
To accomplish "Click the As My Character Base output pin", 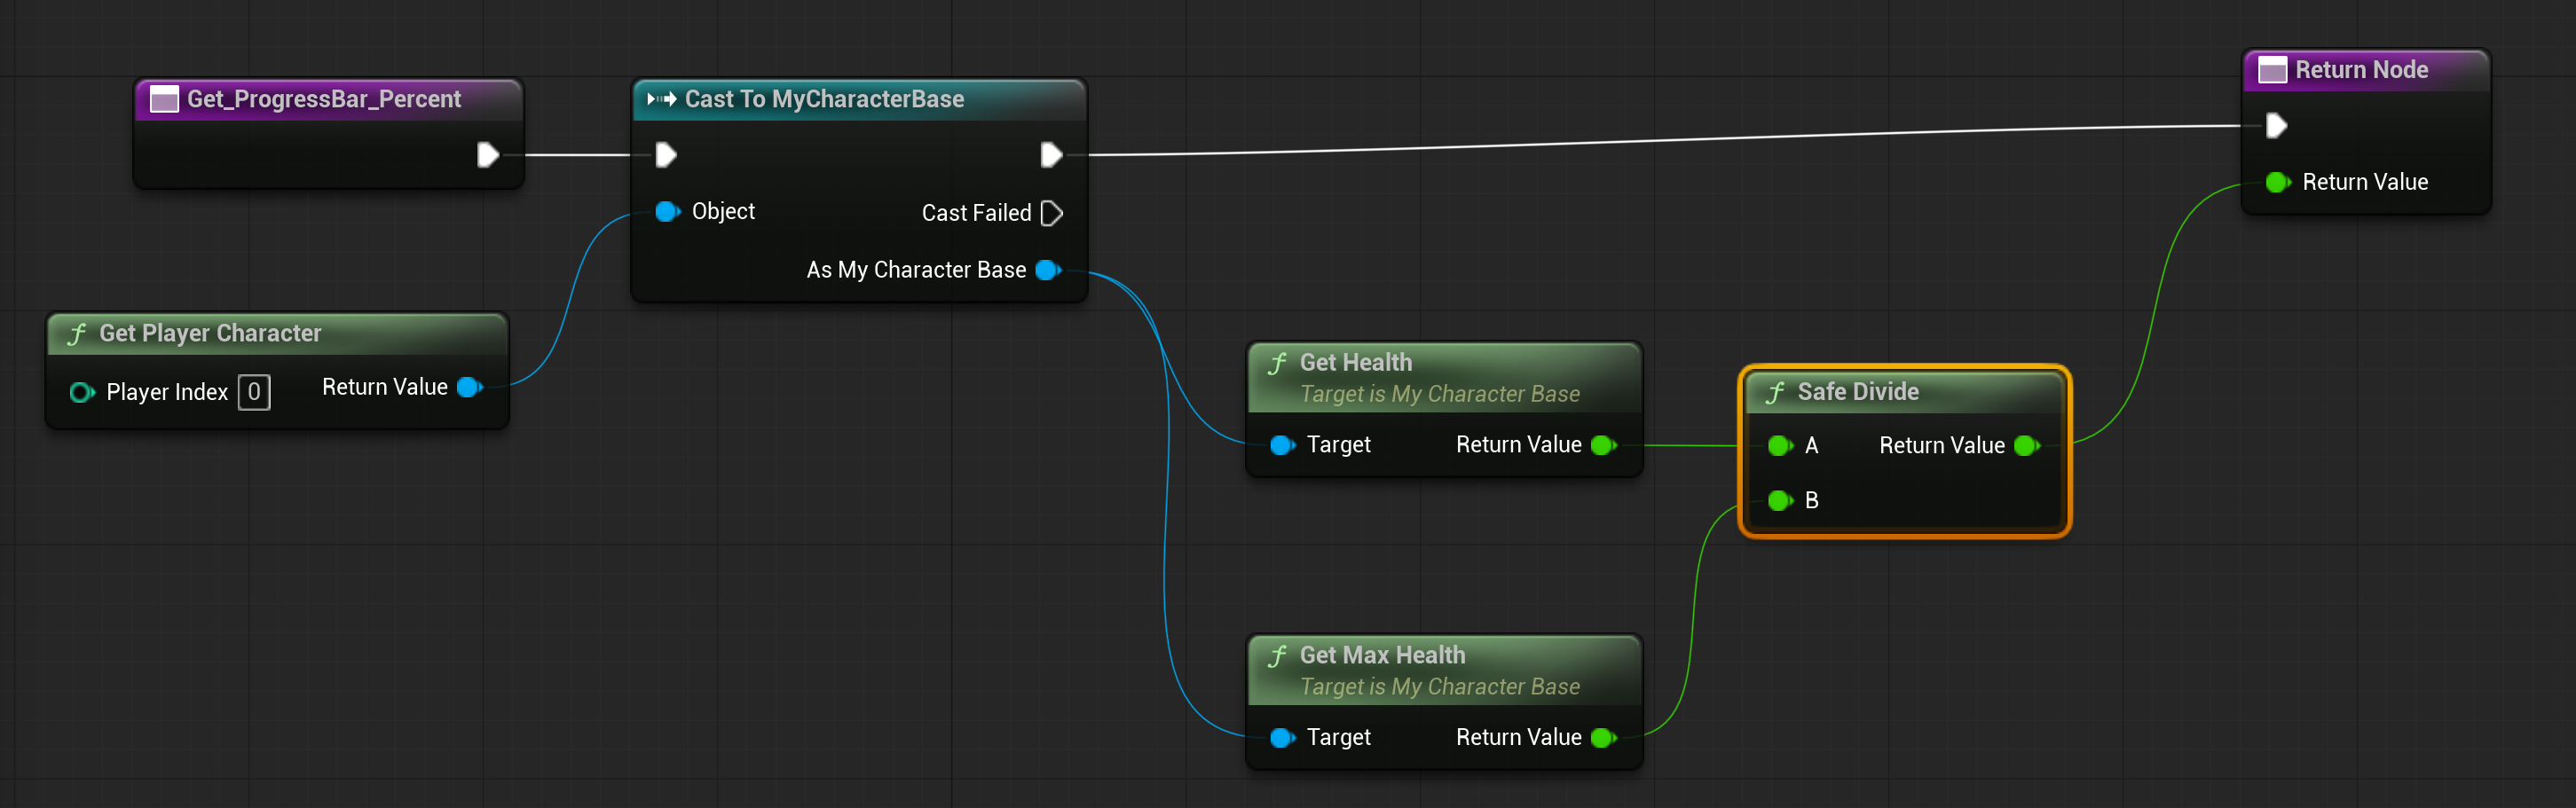I will pos(1049,270).
